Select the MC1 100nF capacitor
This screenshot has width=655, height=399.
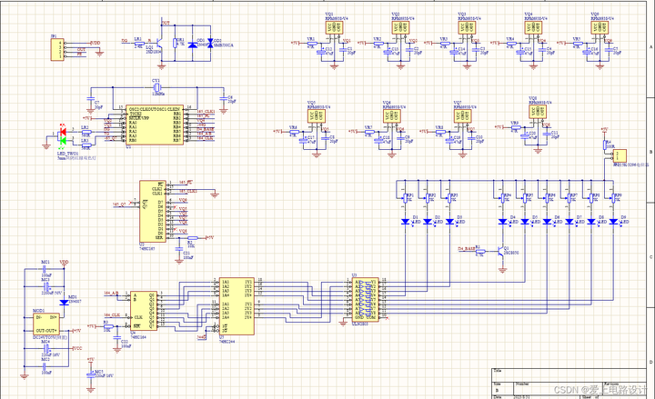(45, 269)
